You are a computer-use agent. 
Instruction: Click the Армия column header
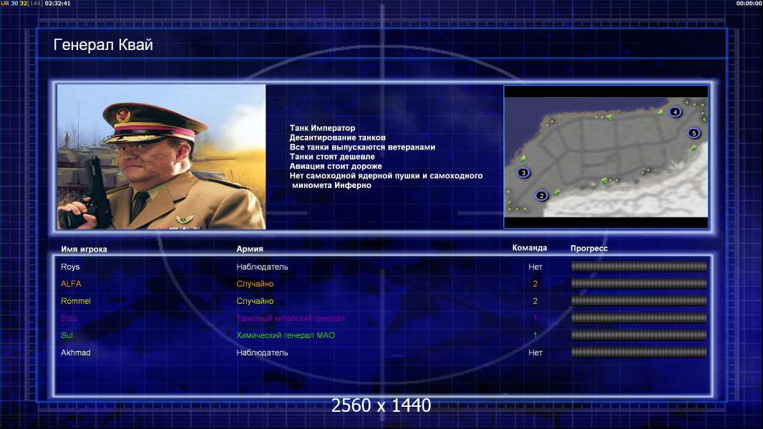tap(250, 249)
